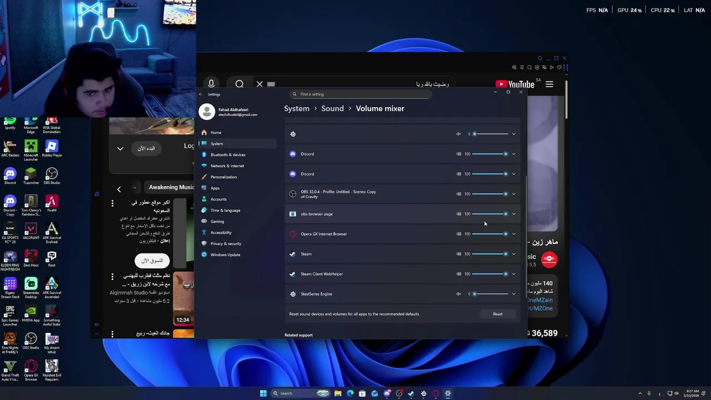Mute the Steam app volume

[x=459, y=254]
